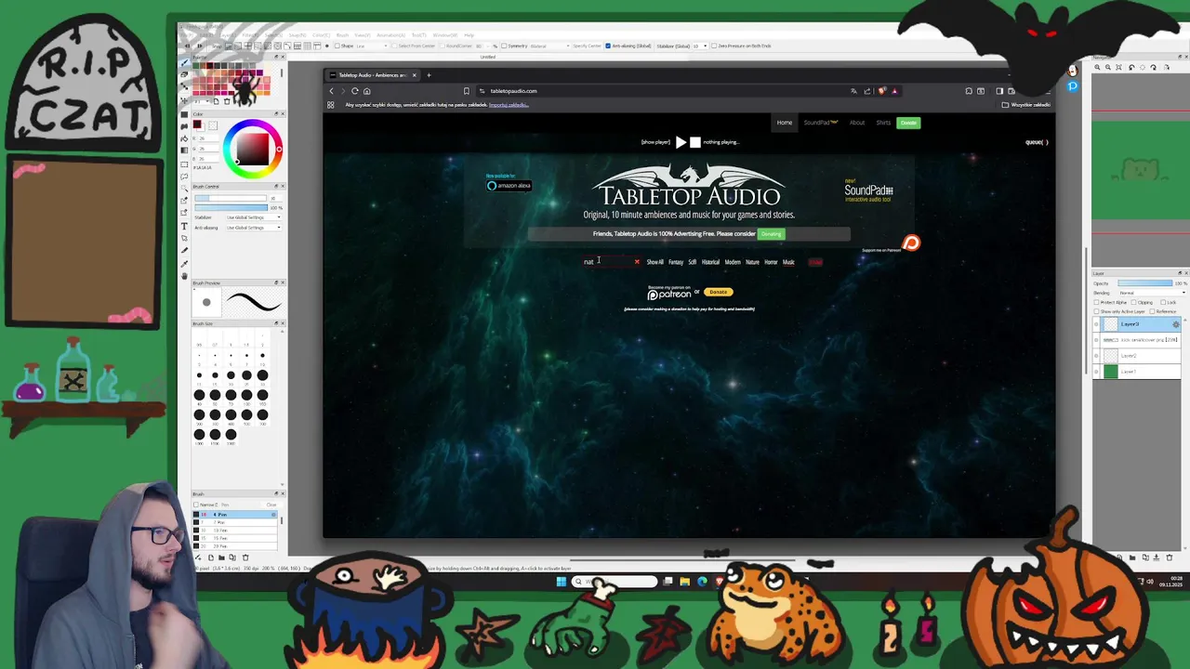1190x669 pixels.
Task: Select the Eyedropper tool in paint toolbar
Action: tap(184, 264)
